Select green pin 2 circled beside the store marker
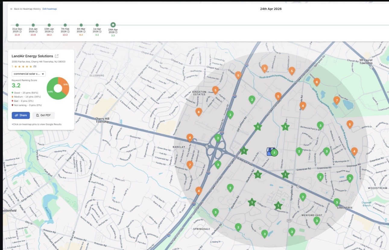Image resolution: width=389 pixels, height=250 pixels. click(x=274, y=153)
